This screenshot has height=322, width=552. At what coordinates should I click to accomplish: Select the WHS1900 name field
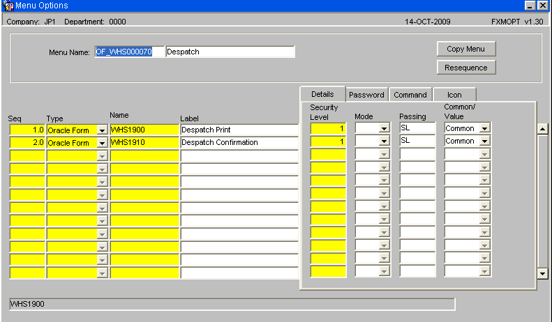144,130
